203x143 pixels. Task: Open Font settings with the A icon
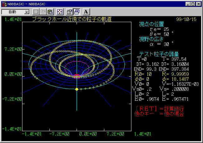pyautogui.click(x=86, y=12)
